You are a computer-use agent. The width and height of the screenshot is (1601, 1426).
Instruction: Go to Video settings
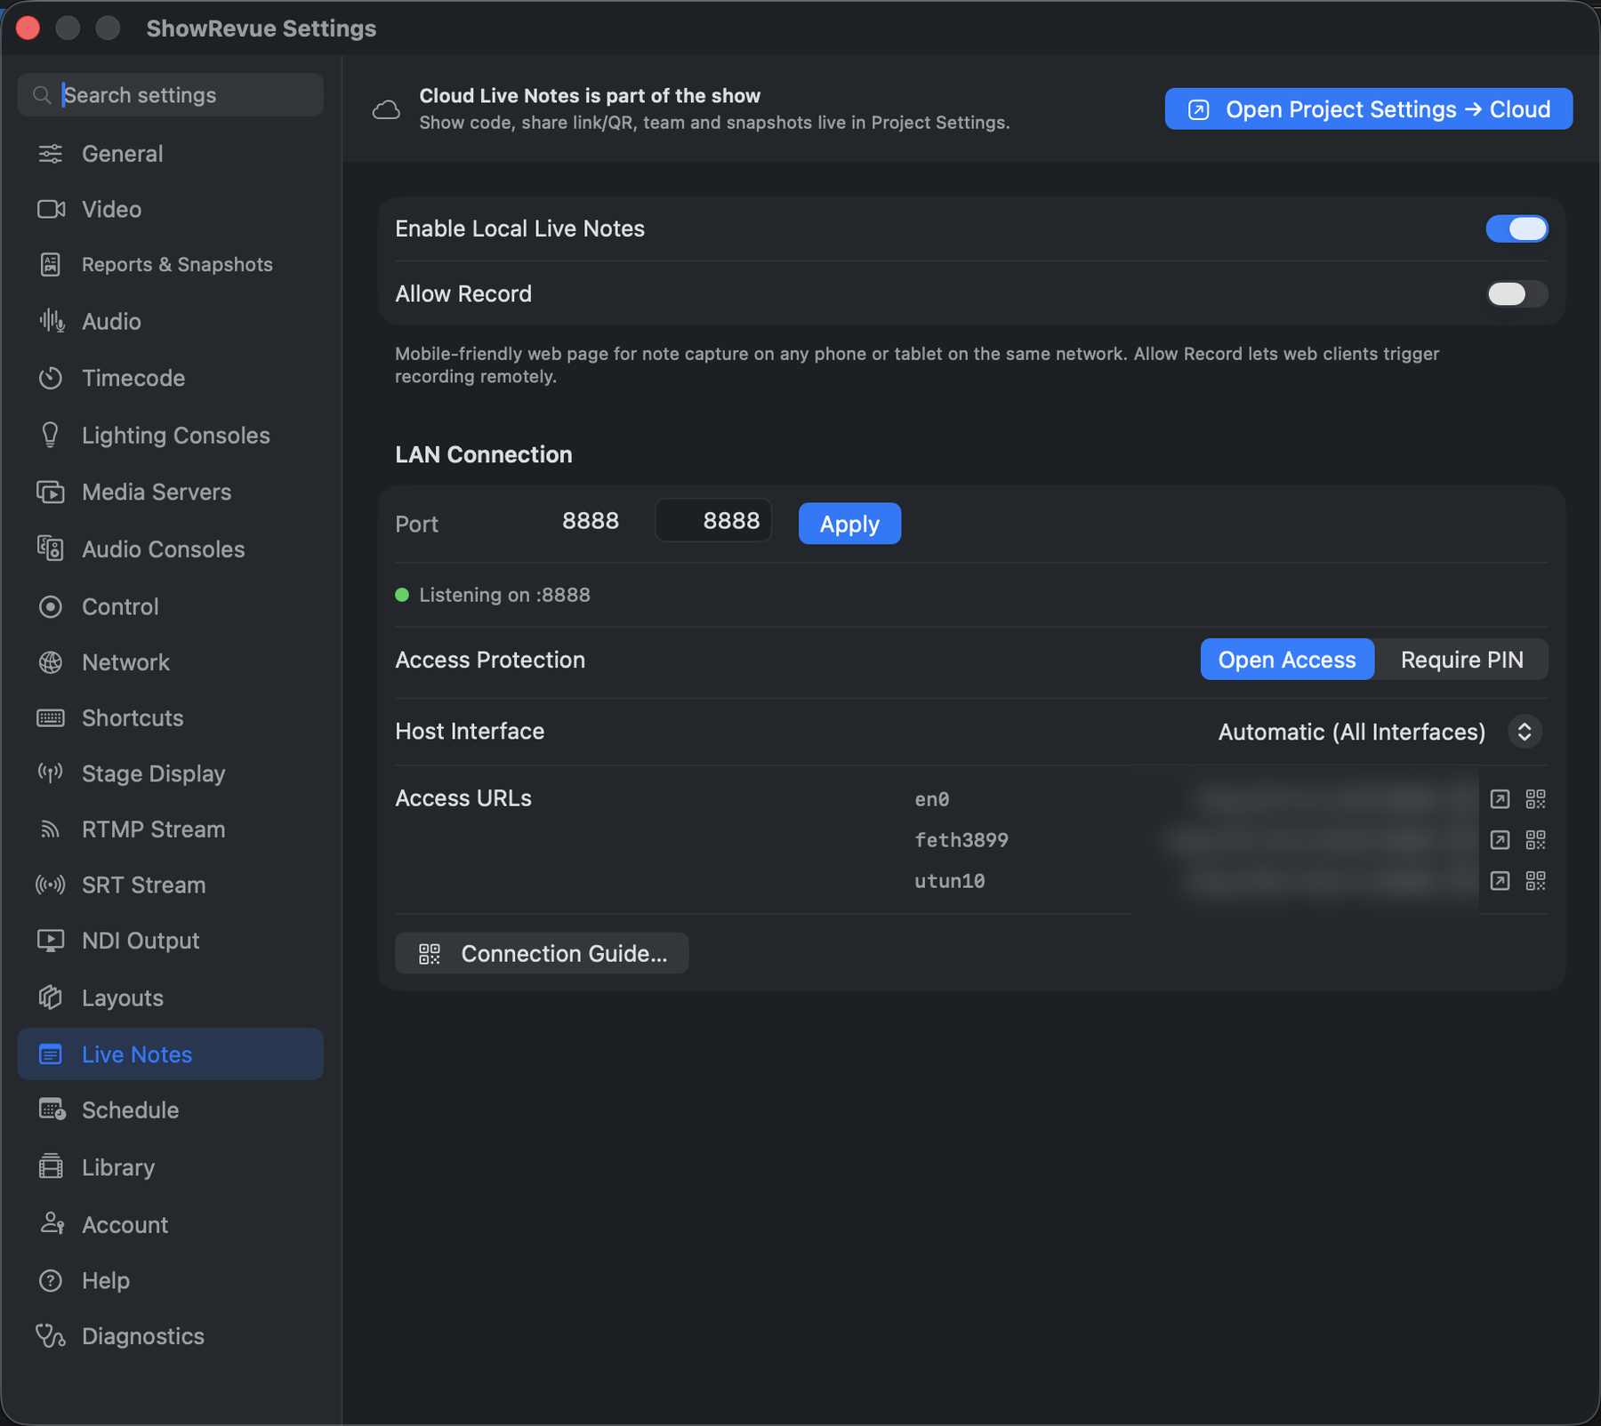(170, 209)
